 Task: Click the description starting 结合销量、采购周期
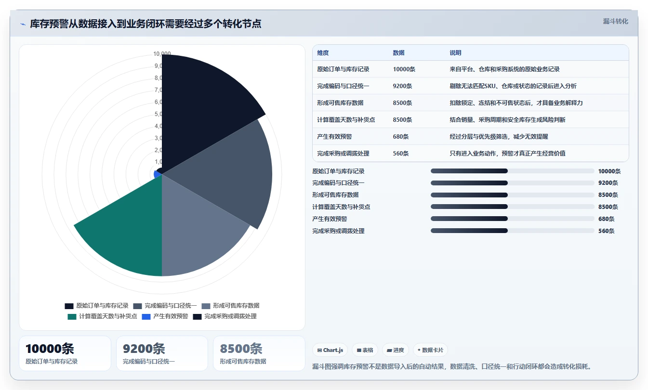507,120
